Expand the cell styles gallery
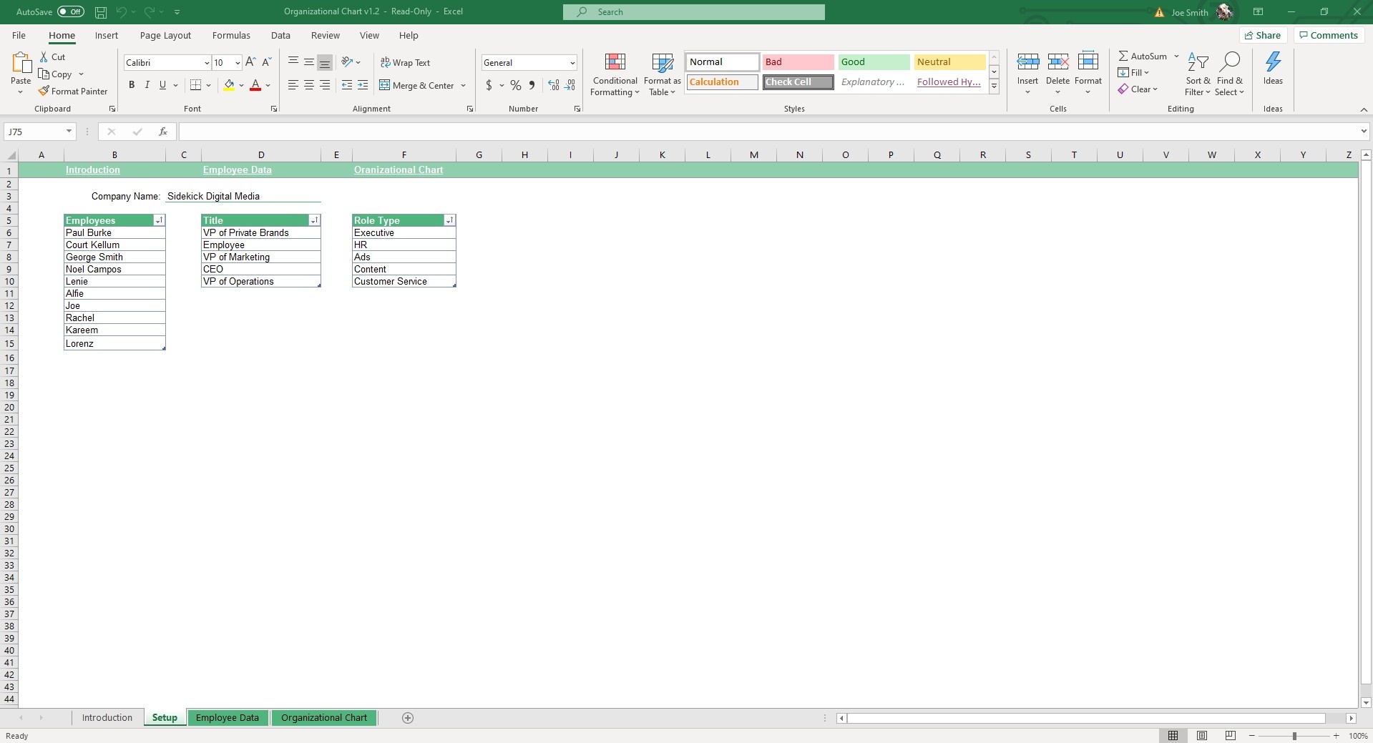 994,87
